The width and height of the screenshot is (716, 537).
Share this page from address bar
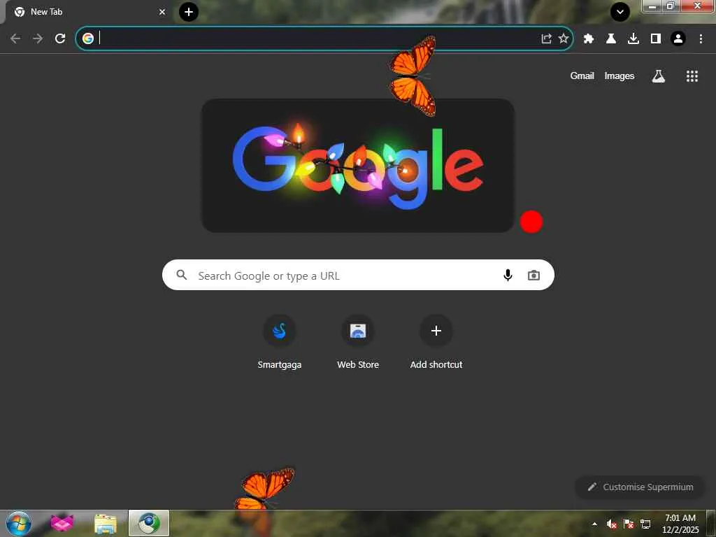tap(547, 38)
